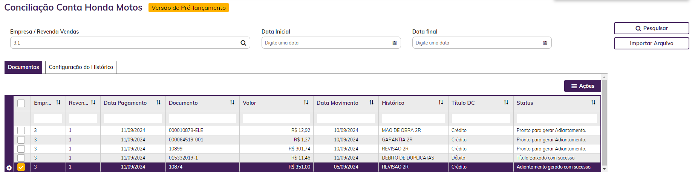
Task: Click the Data final date input
Action: [482, 43]
